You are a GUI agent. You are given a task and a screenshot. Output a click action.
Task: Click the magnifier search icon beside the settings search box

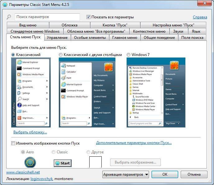9,17
